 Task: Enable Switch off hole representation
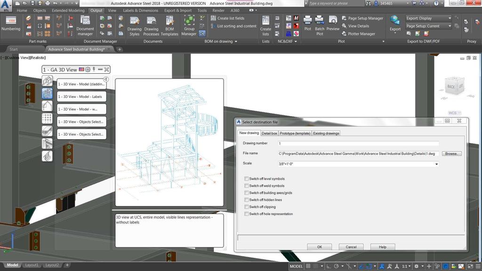click(246, 214)
